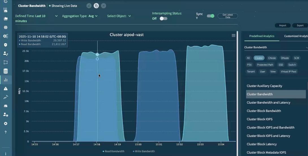Open the user settings icon in sidebar
Viewport: 308px width, 156px height.
(x=5, y=114)
